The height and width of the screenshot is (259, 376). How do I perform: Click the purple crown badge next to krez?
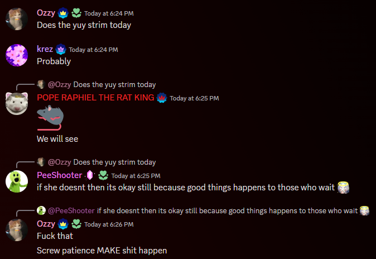pyautogui.click(x=61, y=50)
